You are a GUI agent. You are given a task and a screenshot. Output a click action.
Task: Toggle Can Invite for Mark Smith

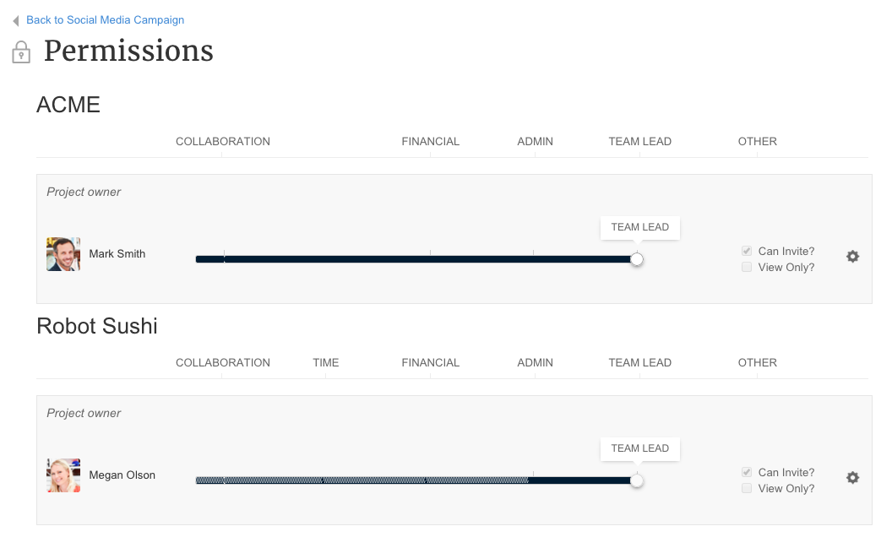click(x=747, y=251)
